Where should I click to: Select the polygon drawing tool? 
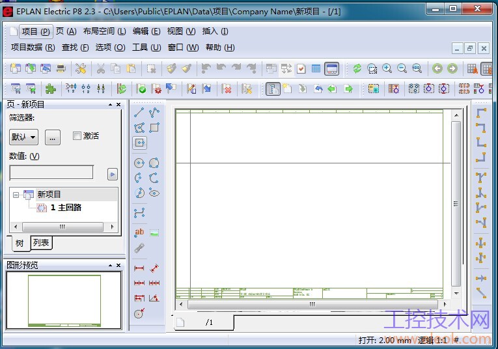pos(139,128)
